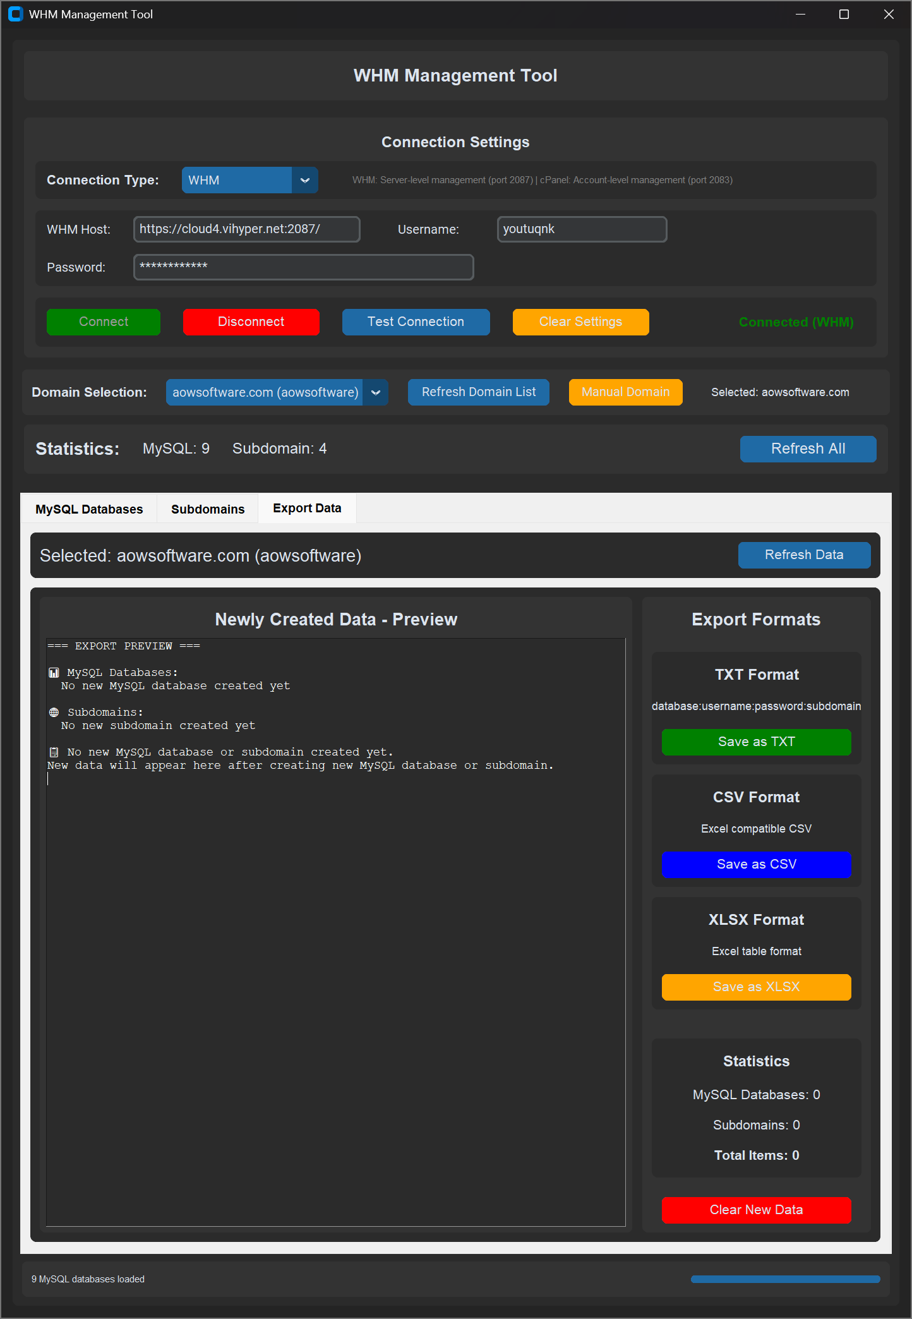Click 'Total Items: 0' in Statistics panel
The image size is (912, 1319).
[756, 1155]
